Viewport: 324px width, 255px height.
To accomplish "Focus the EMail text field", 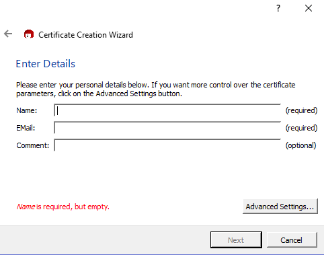I will click(x=167, y=128).
